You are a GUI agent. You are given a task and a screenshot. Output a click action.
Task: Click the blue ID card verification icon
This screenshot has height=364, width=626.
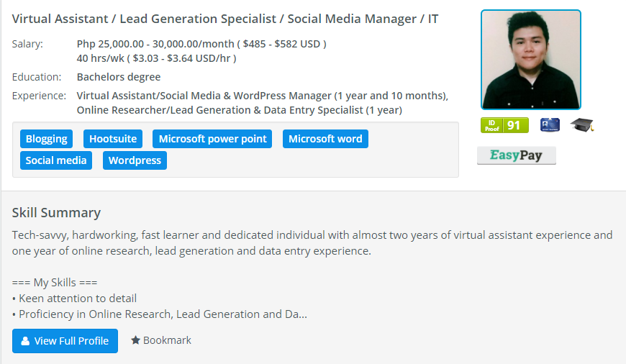coord(550,125)
